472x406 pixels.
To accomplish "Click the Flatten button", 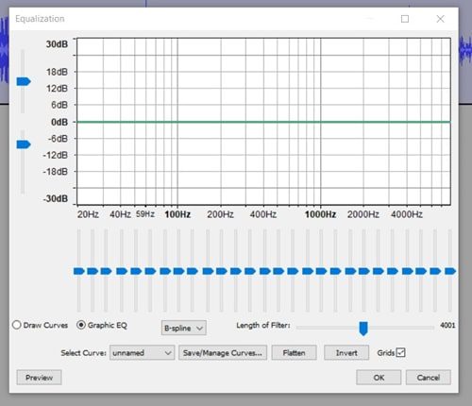I will [x=294, y=353].
